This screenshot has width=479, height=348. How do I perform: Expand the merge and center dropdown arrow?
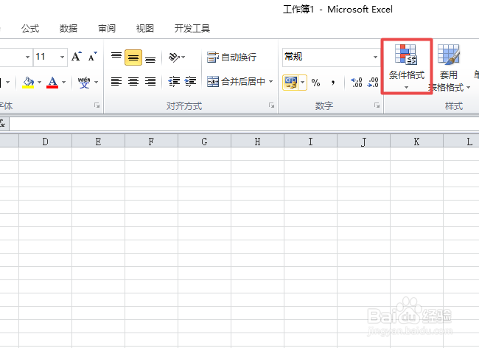270,82
